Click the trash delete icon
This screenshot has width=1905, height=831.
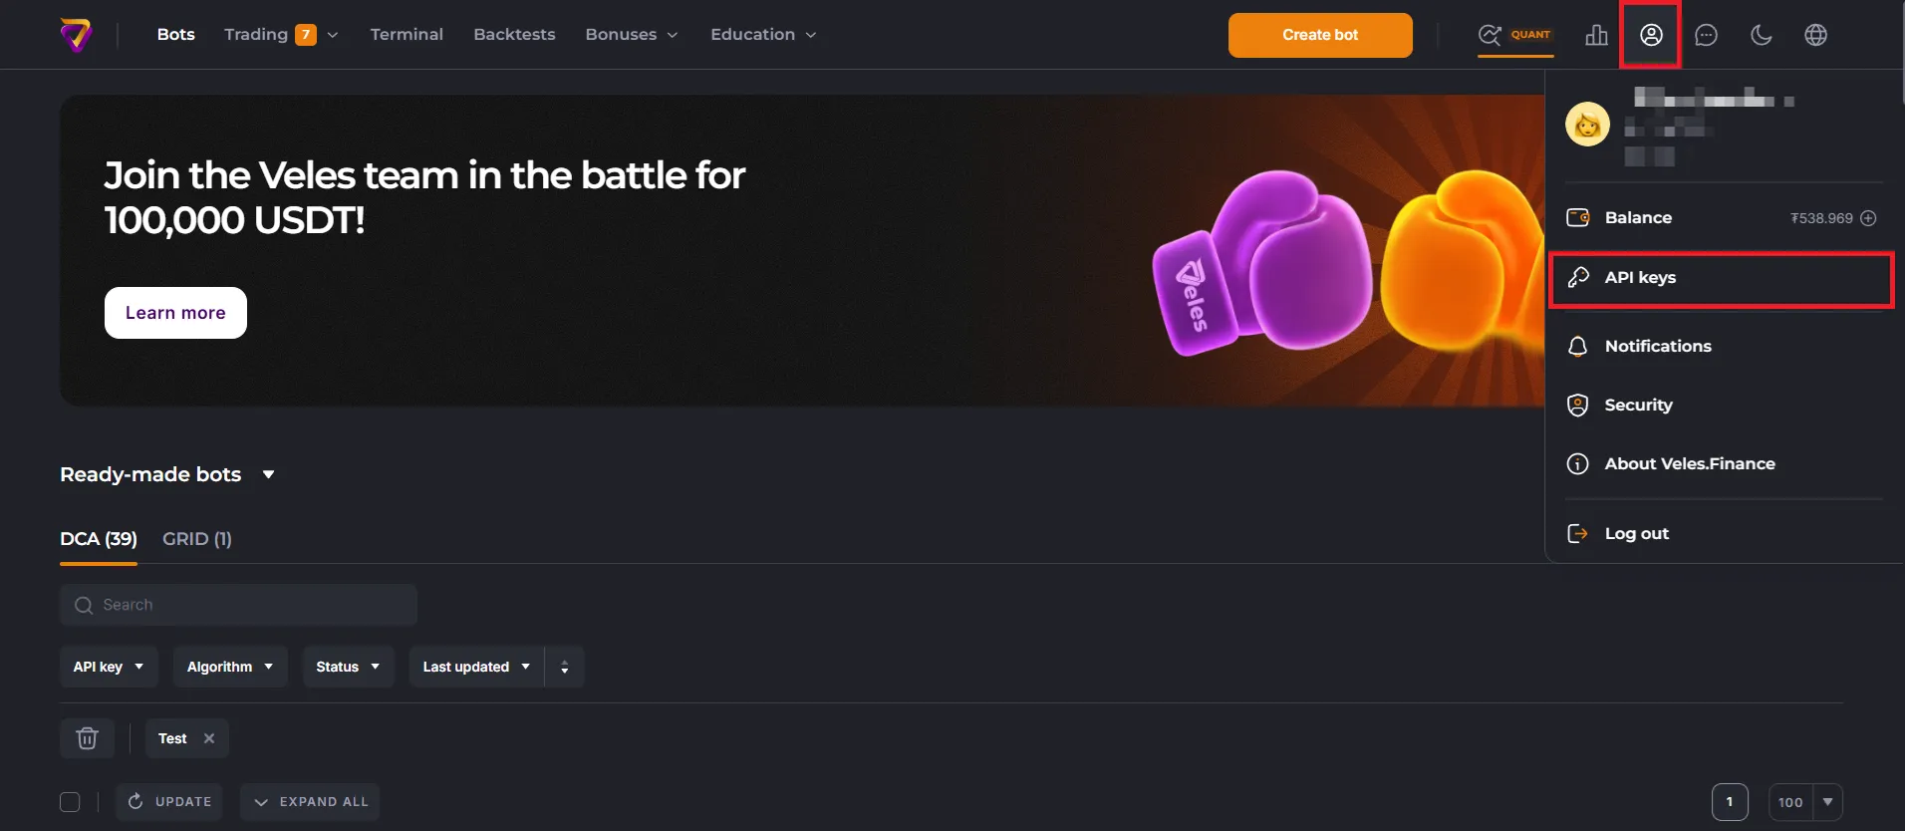click(x=88, y=738)
